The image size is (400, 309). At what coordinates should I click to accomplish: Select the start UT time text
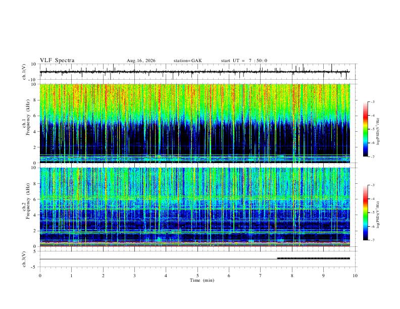tap(244, 61)
